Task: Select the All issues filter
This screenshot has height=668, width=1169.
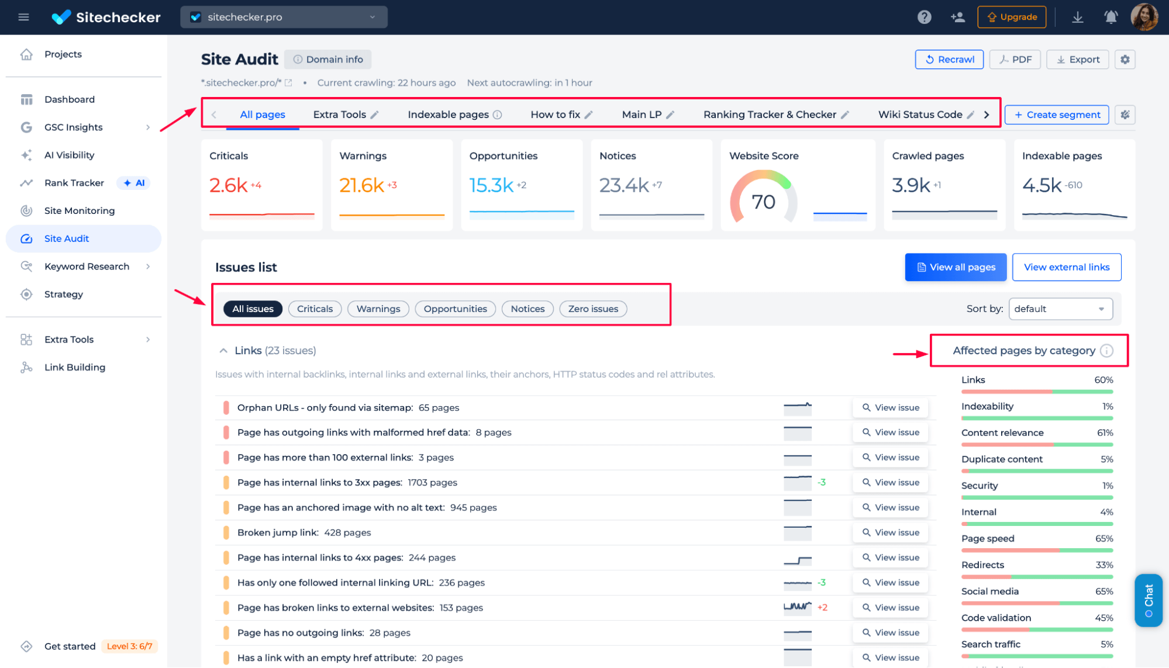Action: coord(253,309)
